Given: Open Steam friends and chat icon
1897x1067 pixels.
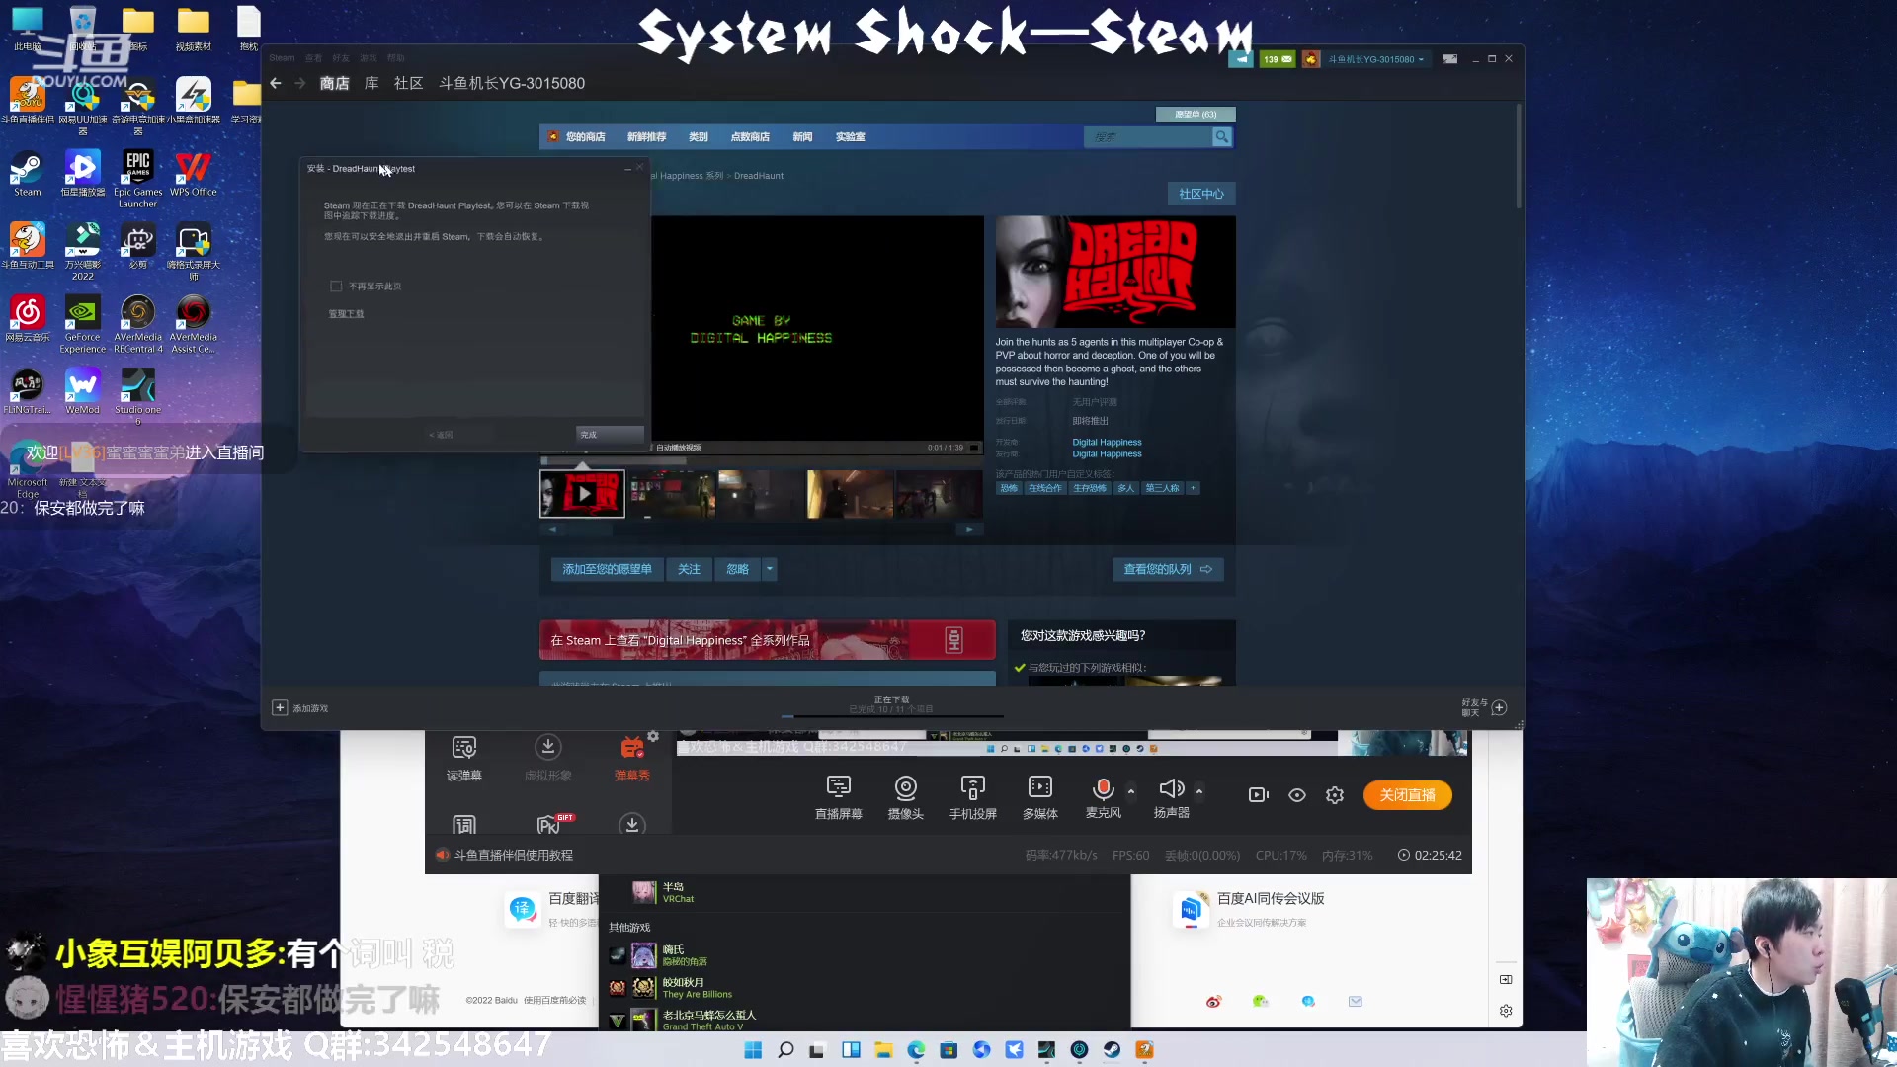Looking at the screenshot, I should click(1499, 707).
